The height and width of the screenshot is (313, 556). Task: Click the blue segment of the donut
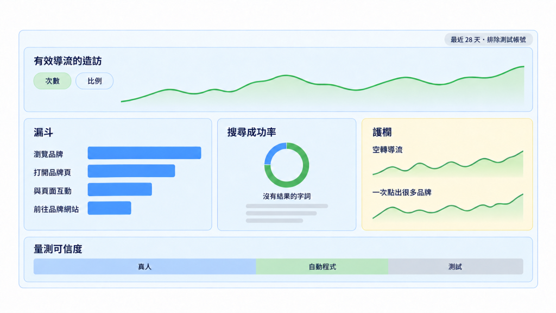274,152
